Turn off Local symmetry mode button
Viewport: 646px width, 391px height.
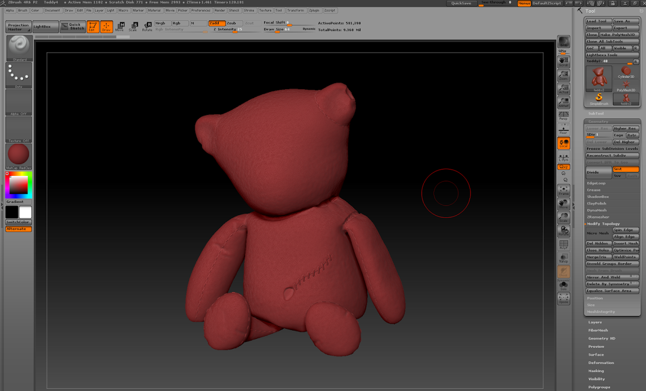564,143
